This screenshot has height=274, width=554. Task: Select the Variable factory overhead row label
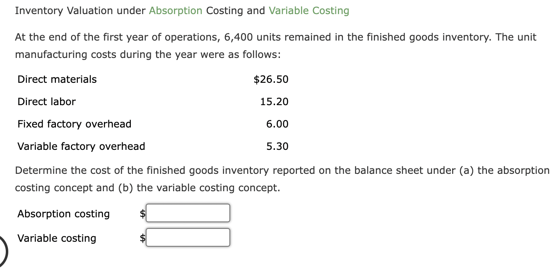coord(81,146)
